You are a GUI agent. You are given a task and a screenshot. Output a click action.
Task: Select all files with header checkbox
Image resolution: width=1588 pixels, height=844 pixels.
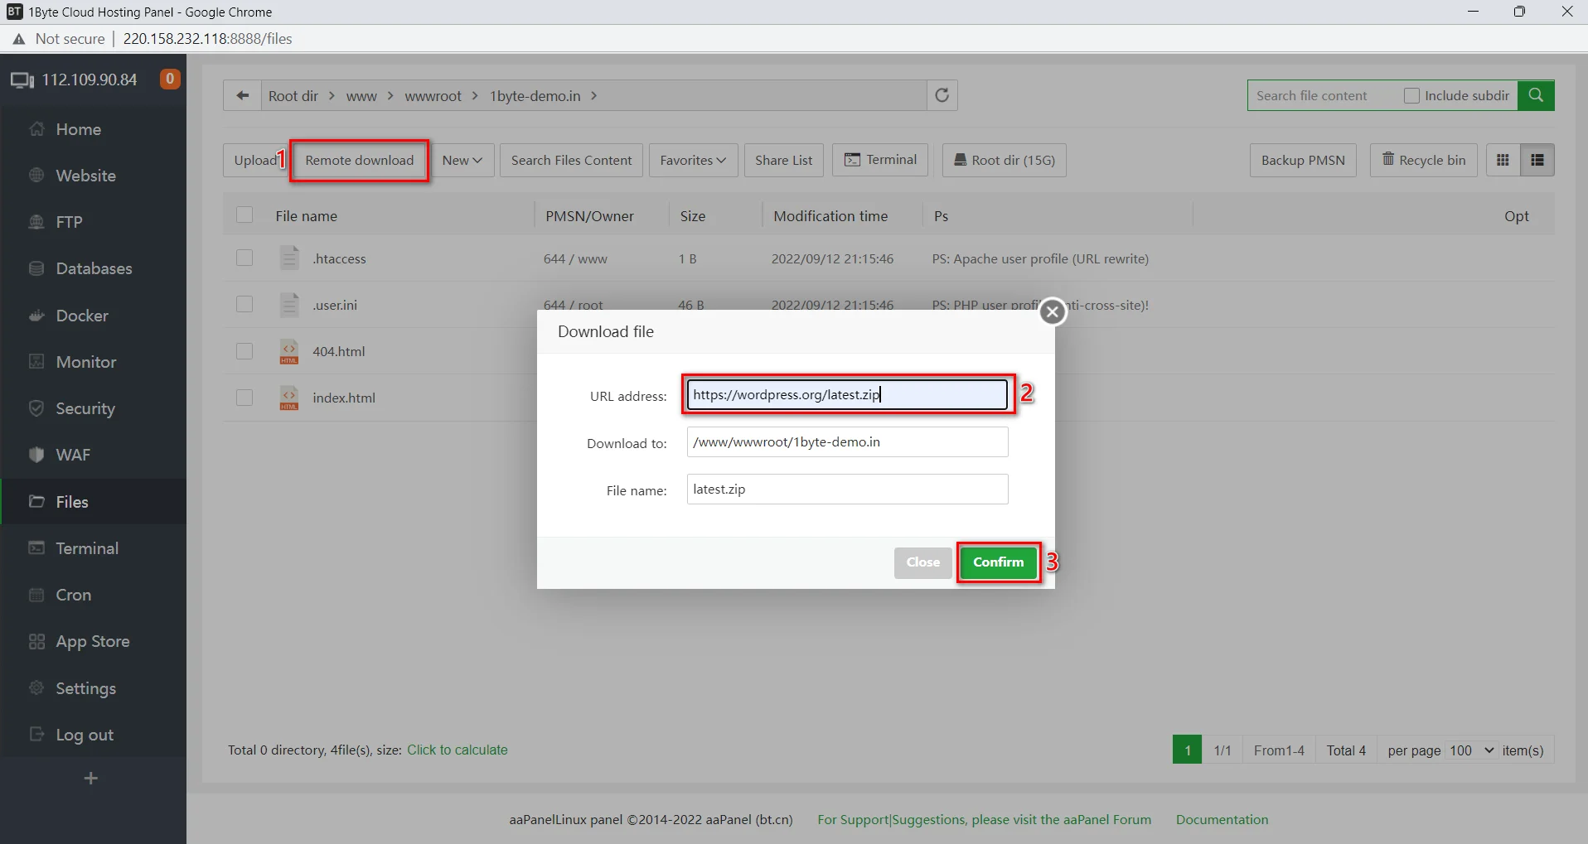click(x=244, y=215)
